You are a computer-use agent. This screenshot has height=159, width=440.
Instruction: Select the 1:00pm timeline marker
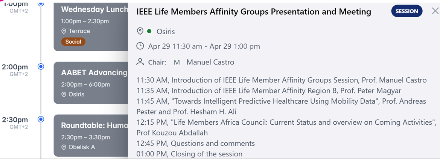41,3
